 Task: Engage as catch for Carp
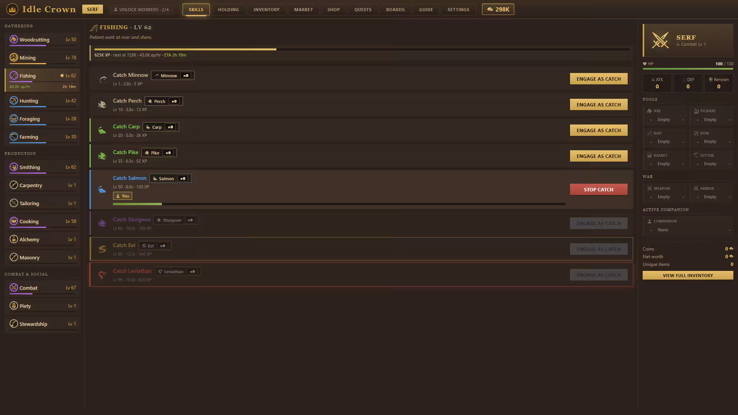click(598, 130)
